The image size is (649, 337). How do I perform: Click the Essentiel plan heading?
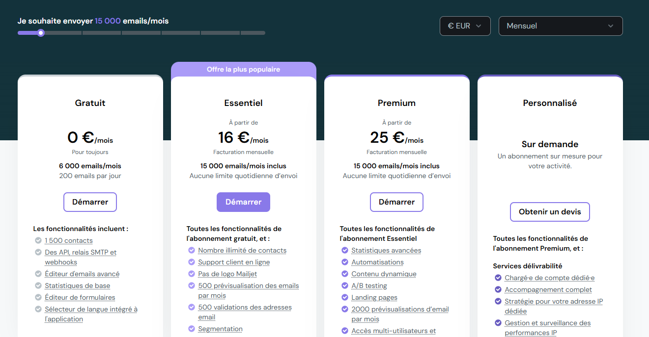click(243, 103)
